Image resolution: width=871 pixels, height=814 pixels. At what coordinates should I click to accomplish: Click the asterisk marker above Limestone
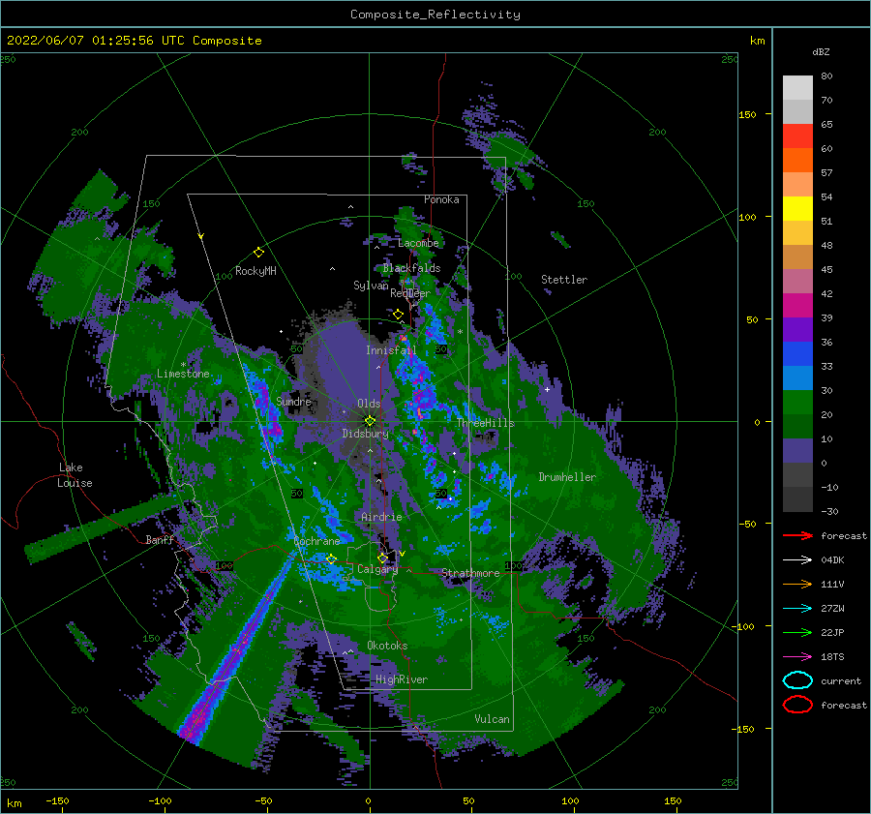tap(183, 365)
